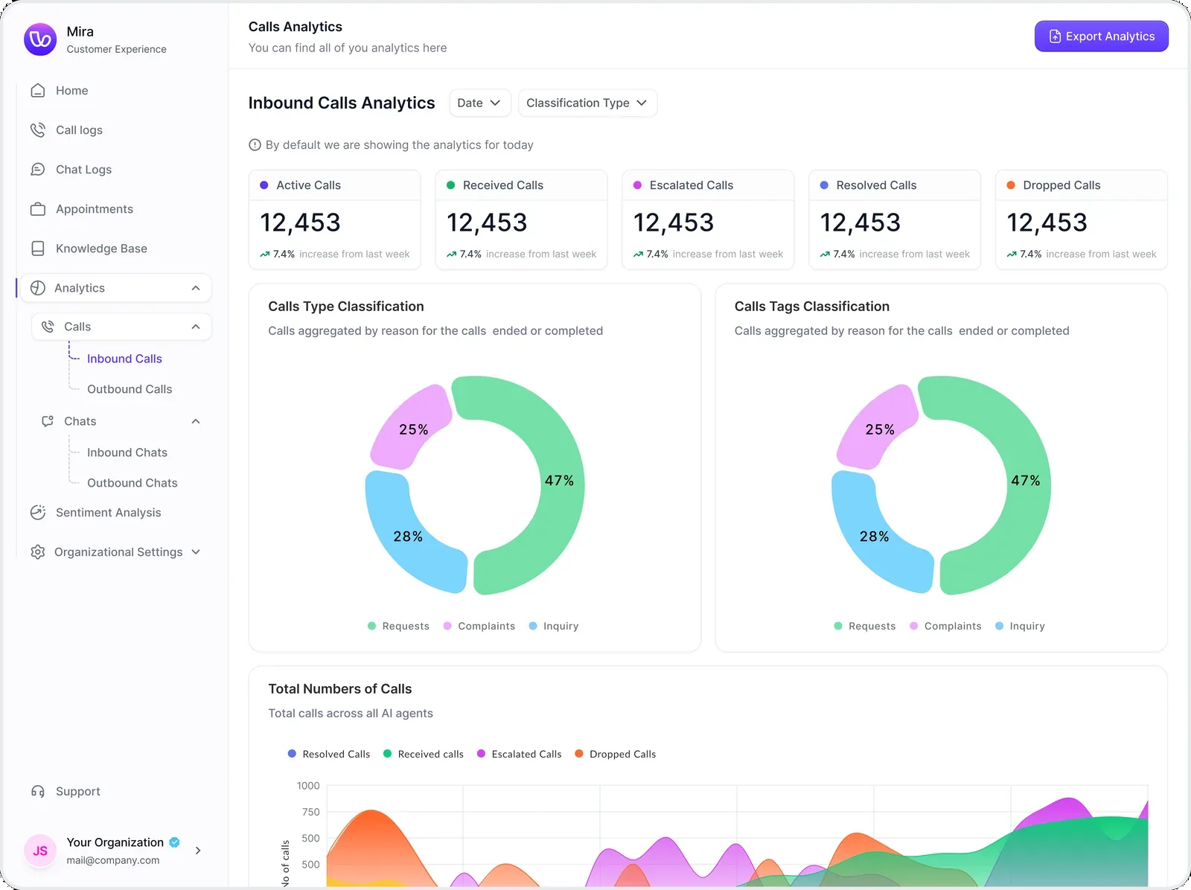Toggle Requests legend in Calls Tags chart
The height and width of the screenshot is (890, 1191).
(865, 627)
